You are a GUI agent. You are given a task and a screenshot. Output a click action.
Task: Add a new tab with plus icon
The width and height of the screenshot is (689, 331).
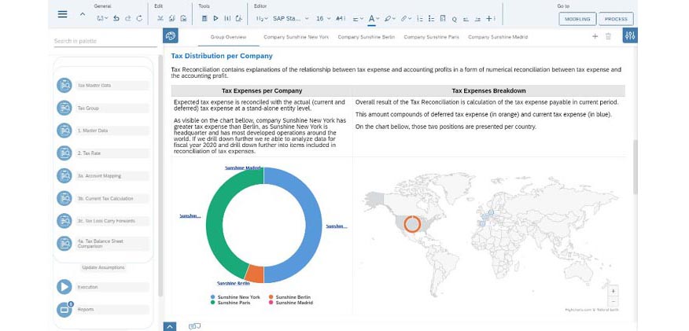(x=595, y=36)
